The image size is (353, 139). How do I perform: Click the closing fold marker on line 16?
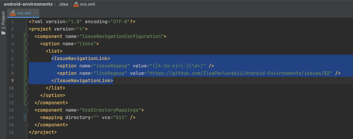click(x=27, y=132)
